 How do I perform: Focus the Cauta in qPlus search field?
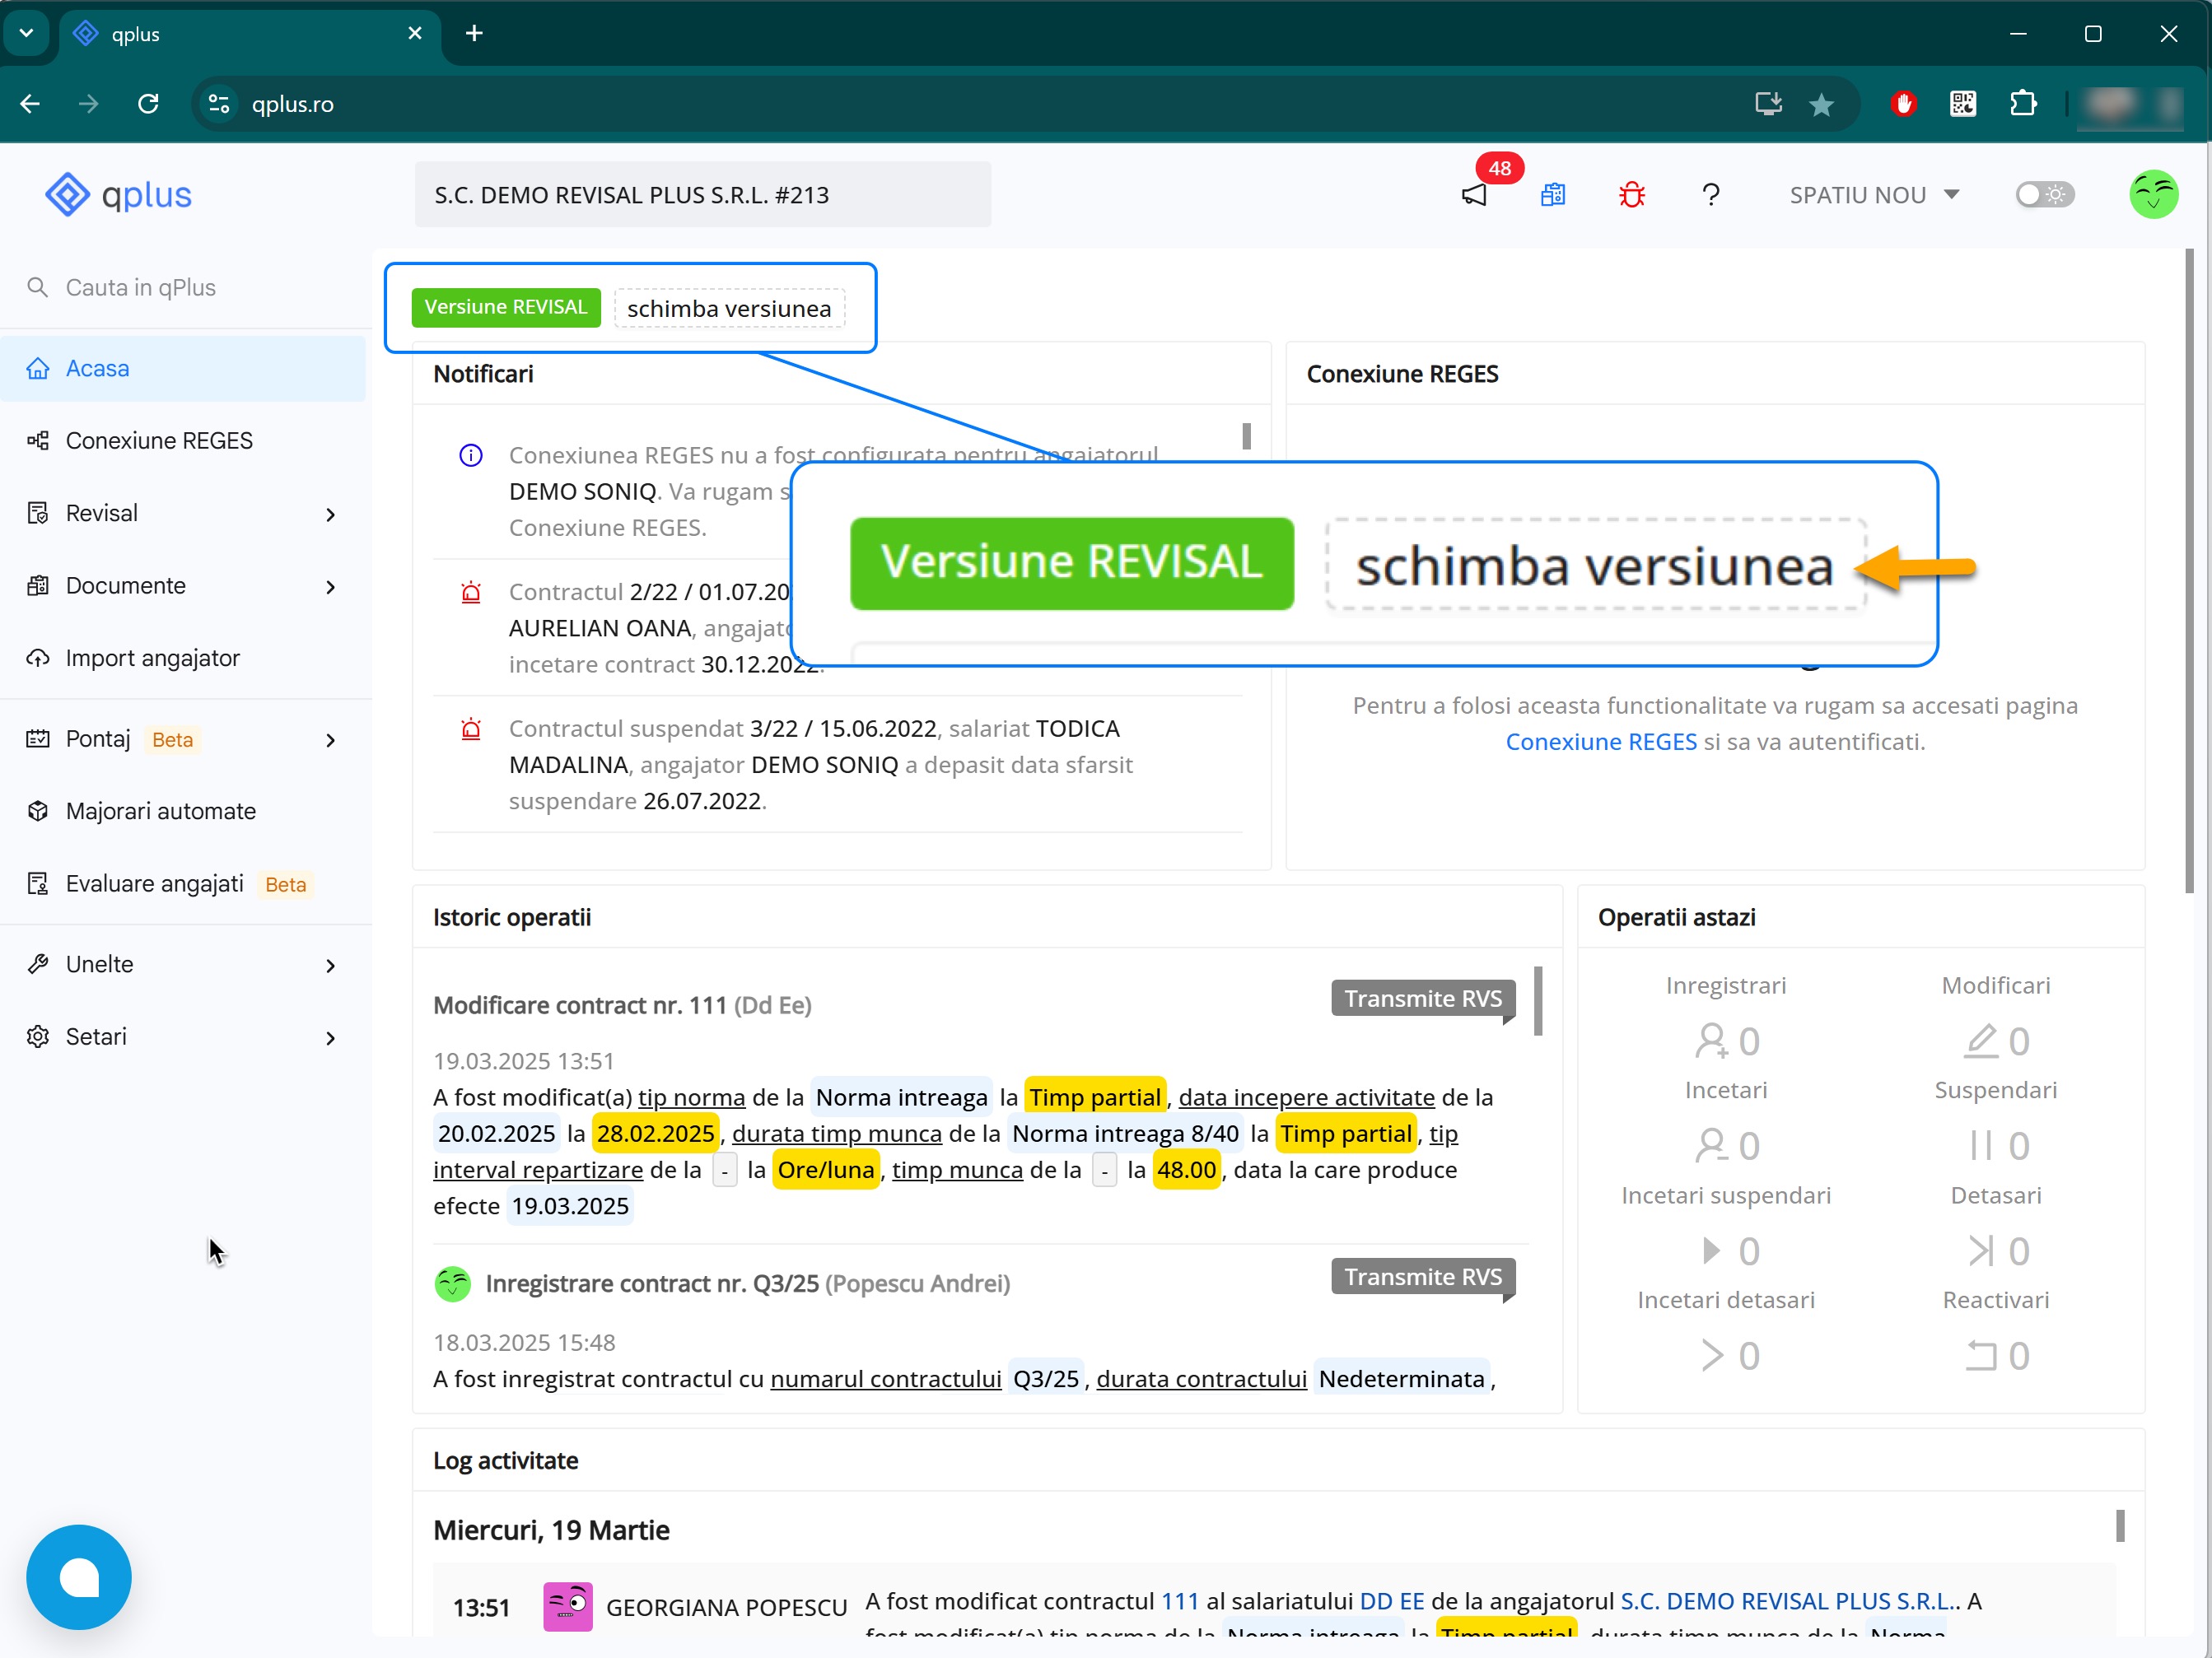(186, 288)
